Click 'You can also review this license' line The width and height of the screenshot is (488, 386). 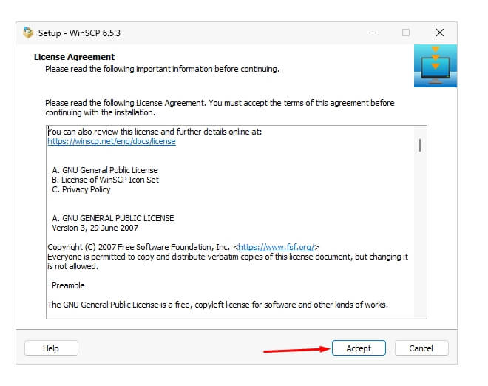(x=155, y=132)
